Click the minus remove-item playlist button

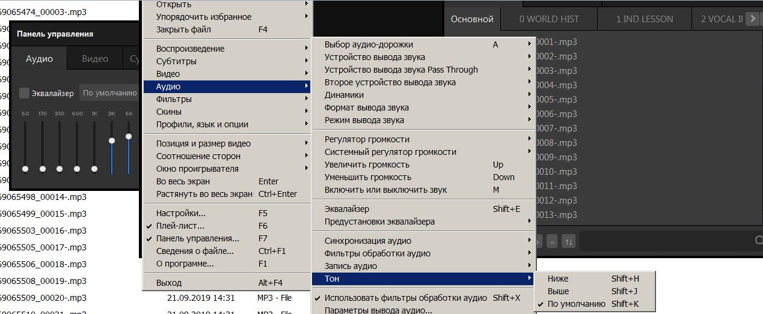pyautogui.click(x=552, y=241)
